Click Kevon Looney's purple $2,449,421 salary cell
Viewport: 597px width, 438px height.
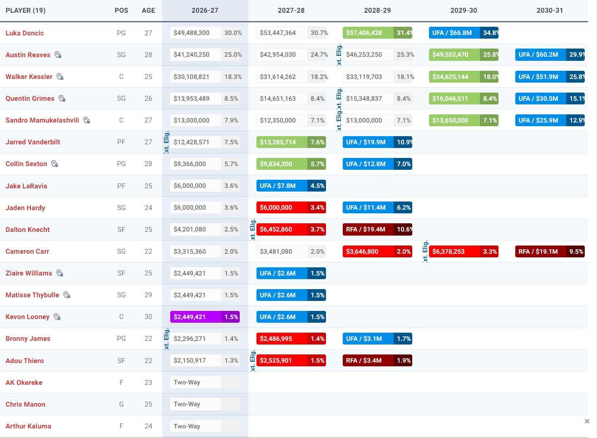click(x=205, y=317)
